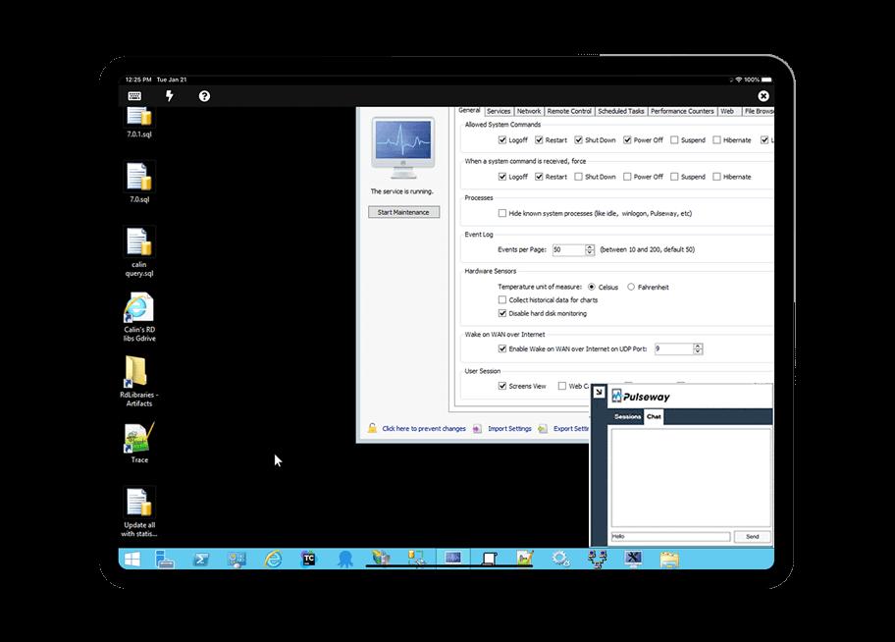Open the 7.0.1.sql desktop file
895x642 pixels.
click(x=139, y=123)
